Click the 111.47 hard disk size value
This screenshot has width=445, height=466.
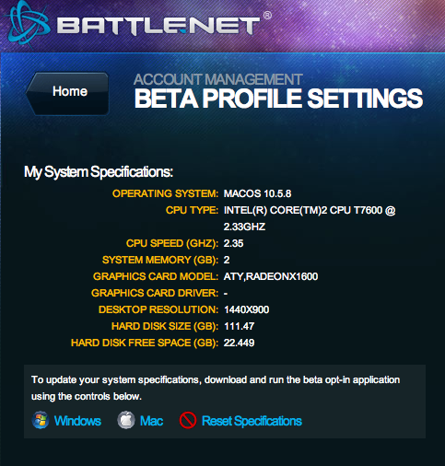click(239, 326)
